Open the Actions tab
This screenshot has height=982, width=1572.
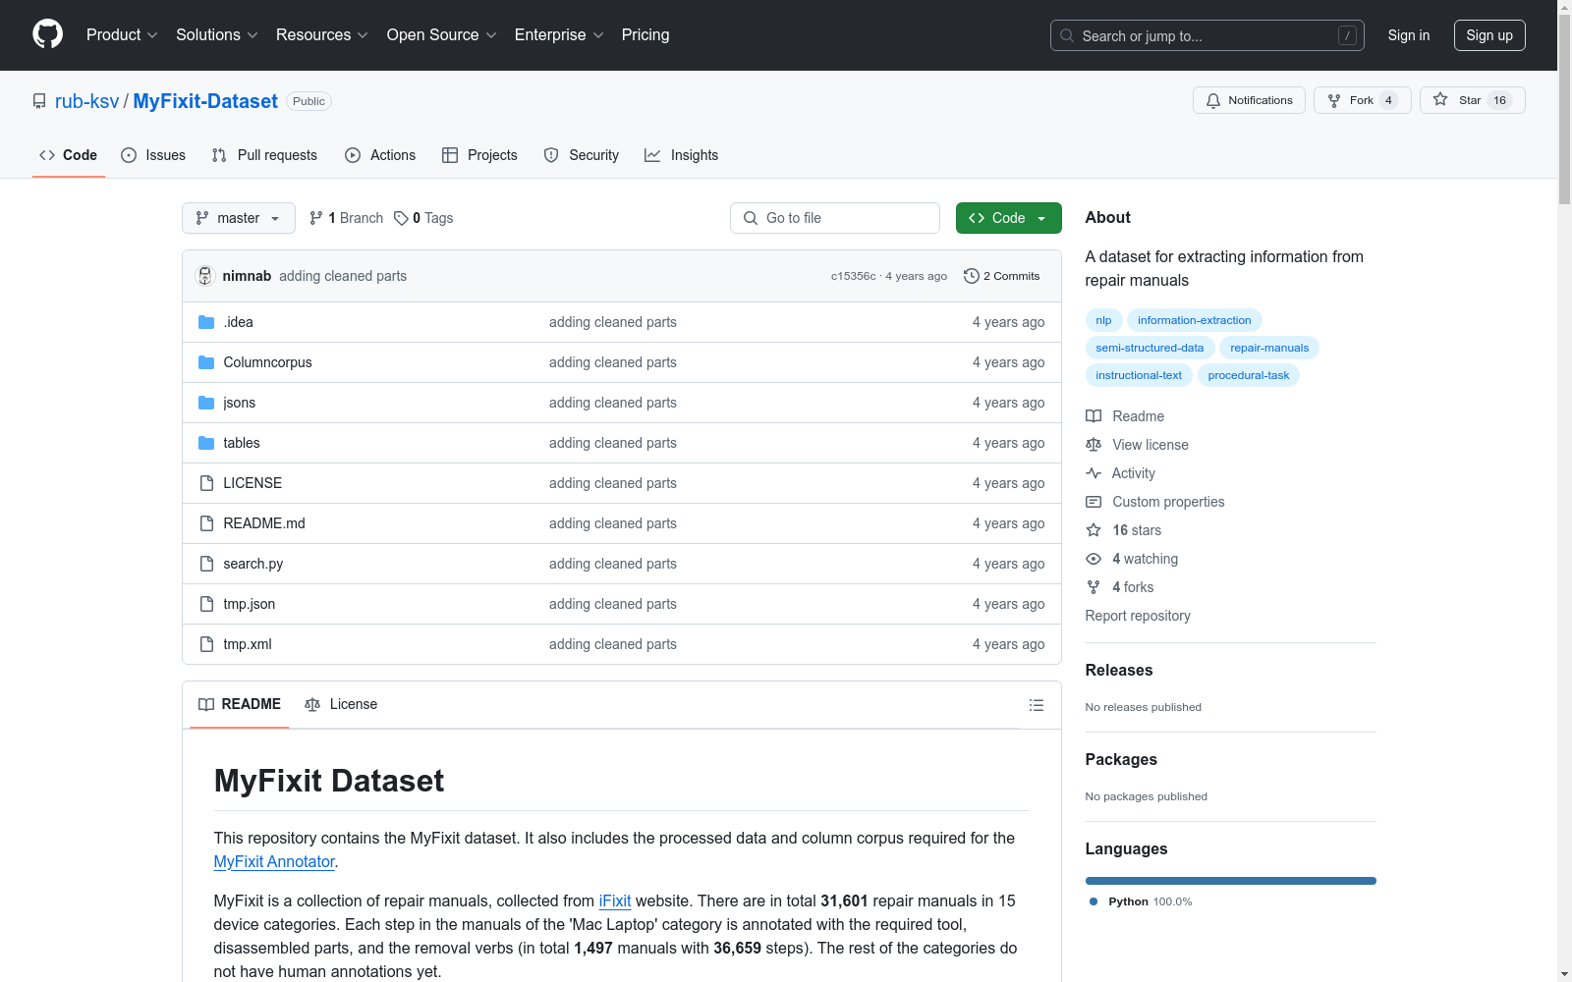[380, 155]
